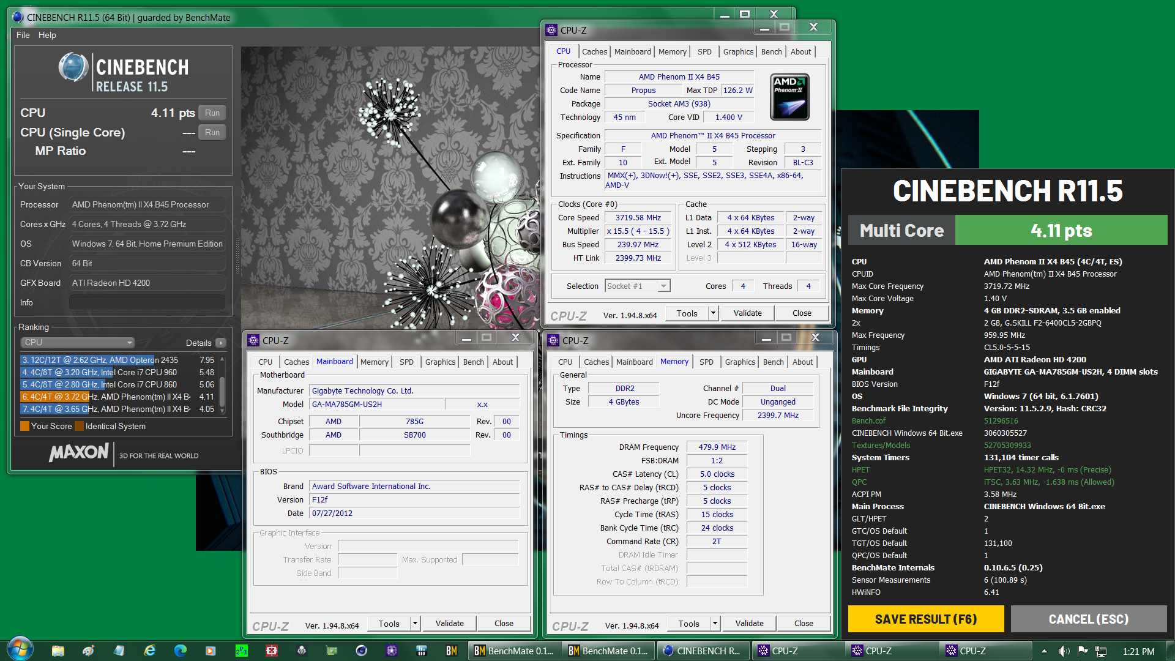Launch Microsoft Edge from the taskbar
1175x661 pixels.
tap(181, 651)
